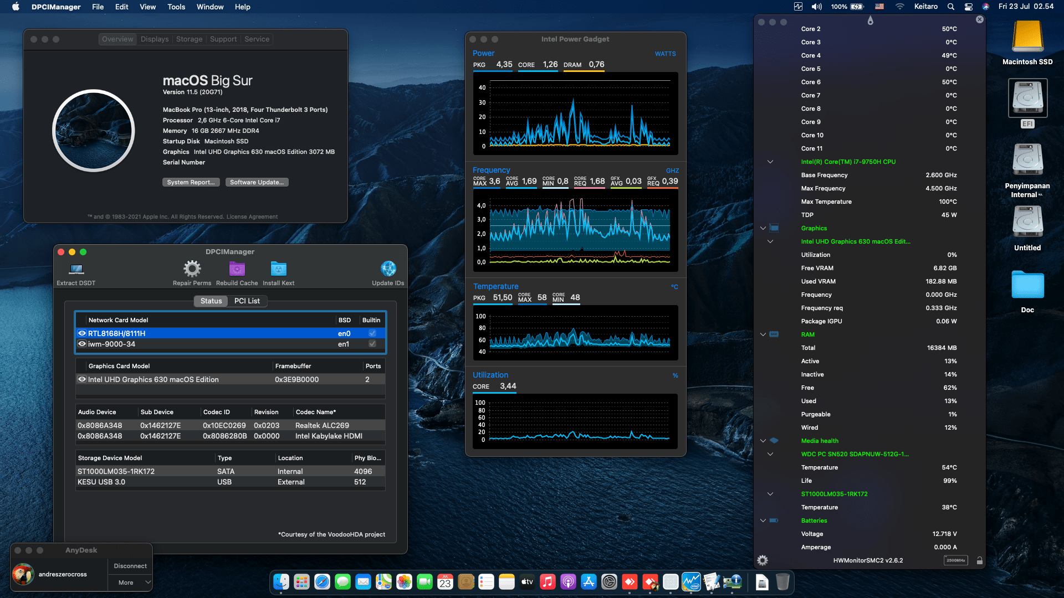Open the Tools menu
This screenshot has width=1064, height=598.
176,7
